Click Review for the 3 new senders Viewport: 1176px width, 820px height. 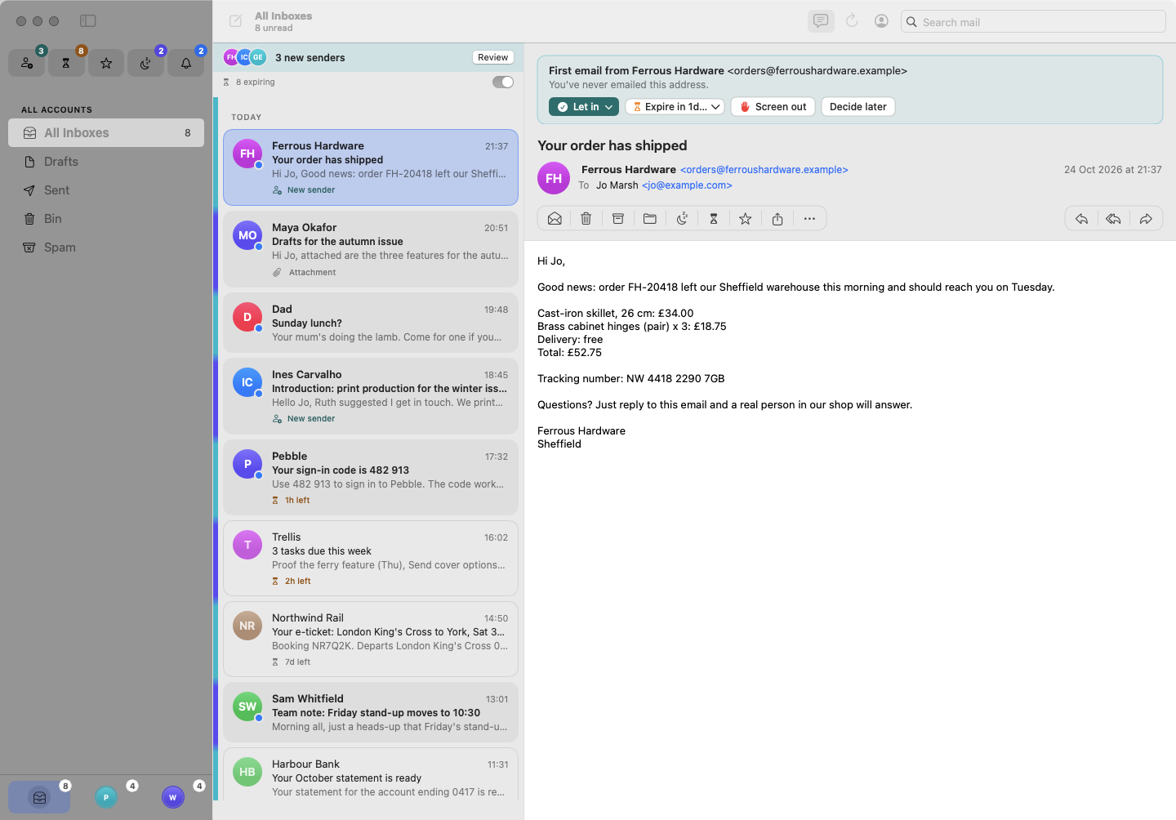(x=493, y=57)
